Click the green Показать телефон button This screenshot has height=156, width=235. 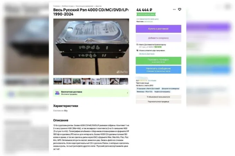pos(158,61)
